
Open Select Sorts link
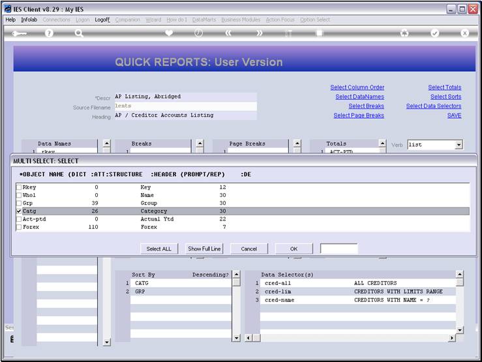(445, 97)
